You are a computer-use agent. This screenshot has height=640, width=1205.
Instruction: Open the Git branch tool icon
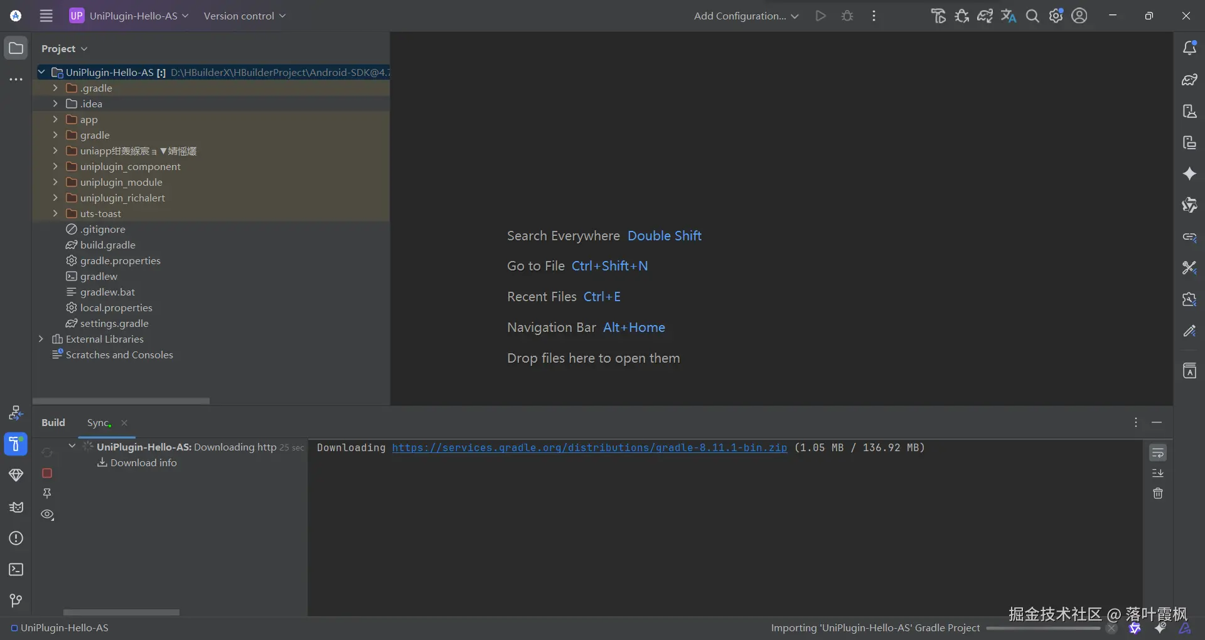click(x=16, y=601)
